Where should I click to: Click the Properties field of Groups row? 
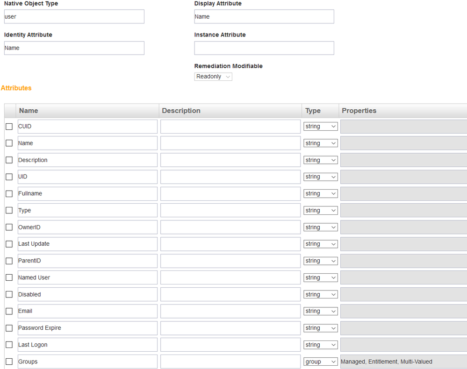403,362
